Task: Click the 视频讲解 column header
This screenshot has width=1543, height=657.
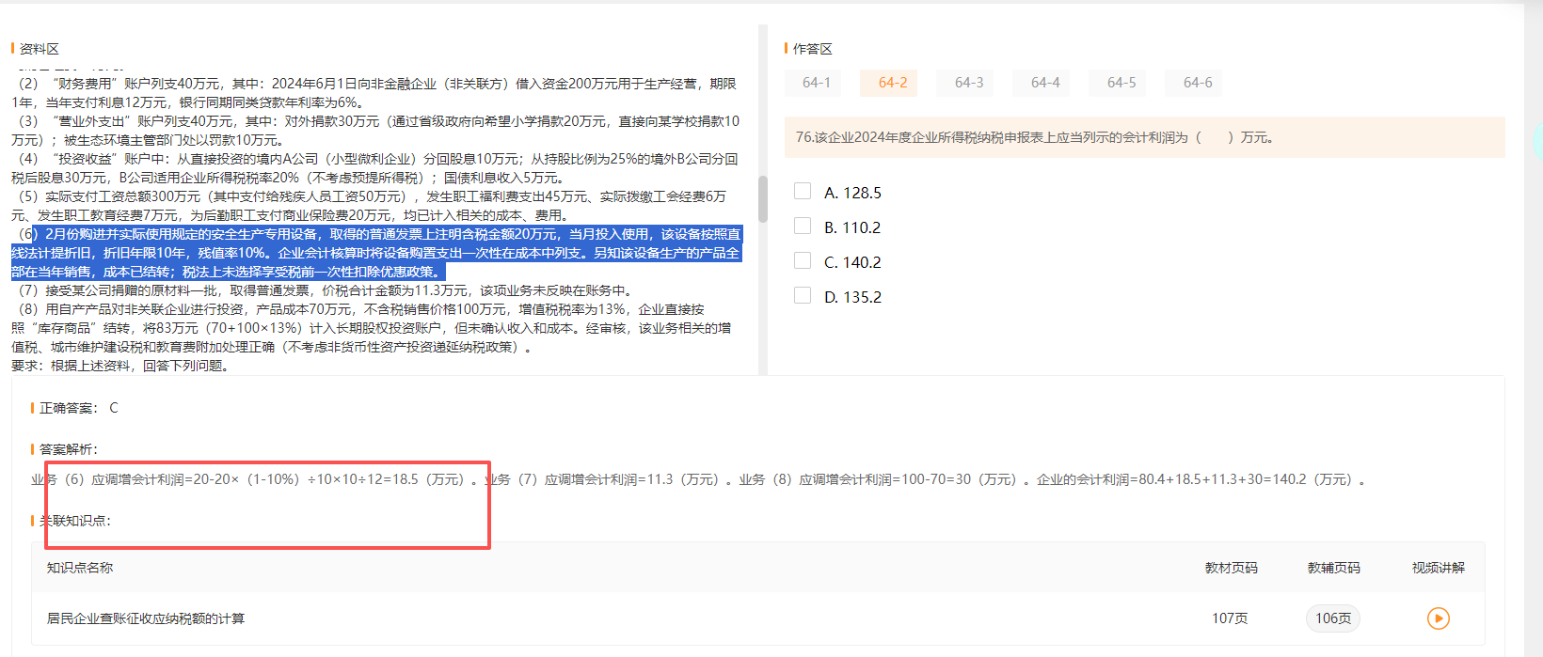Action: [x=1438, y=568]
